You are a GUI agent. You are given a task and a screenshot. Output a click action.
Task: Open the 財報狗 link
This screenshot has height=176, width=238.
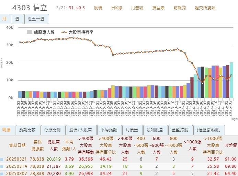point(180,8)
